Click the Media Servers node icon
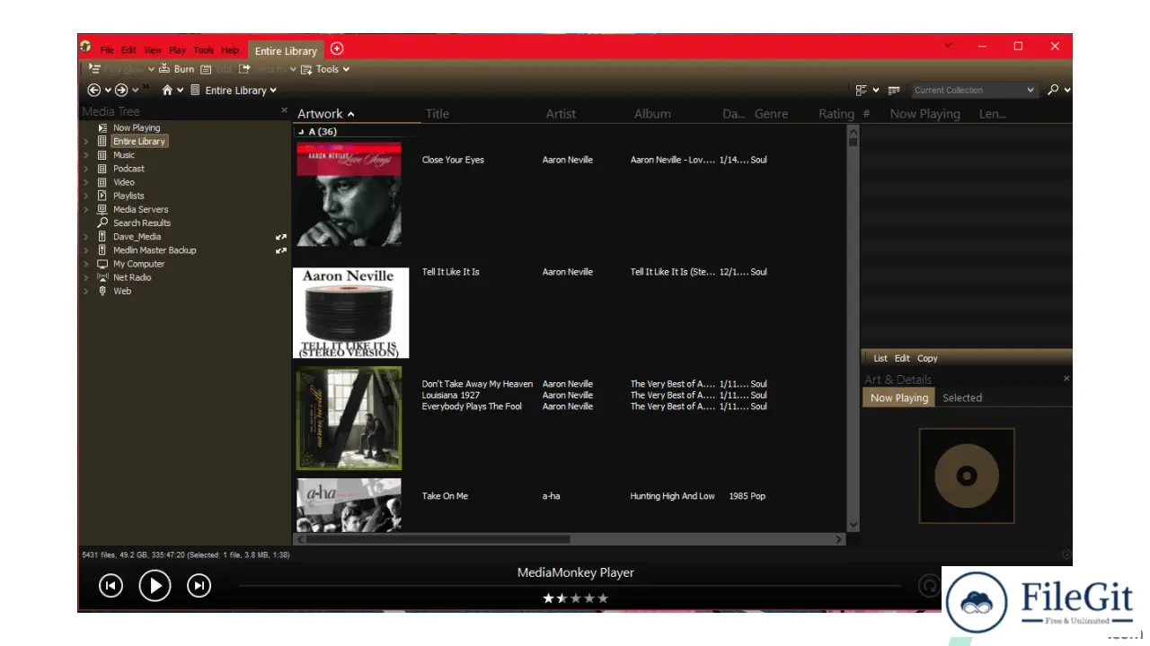 click(102, 209)
